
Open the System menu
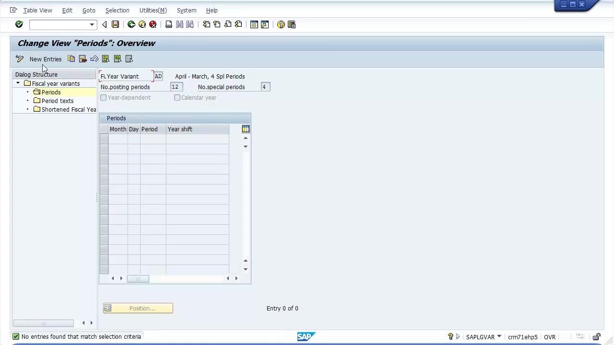(x=187, y=10)
